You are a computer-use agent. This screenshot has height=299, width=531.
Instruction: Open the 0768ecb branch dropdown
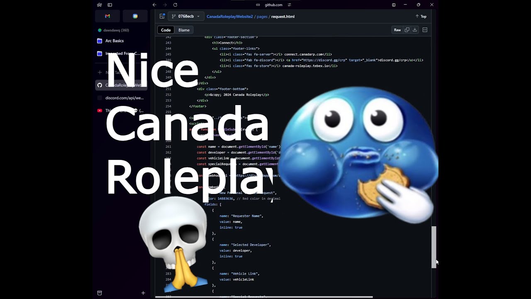[x=185, y=16]
